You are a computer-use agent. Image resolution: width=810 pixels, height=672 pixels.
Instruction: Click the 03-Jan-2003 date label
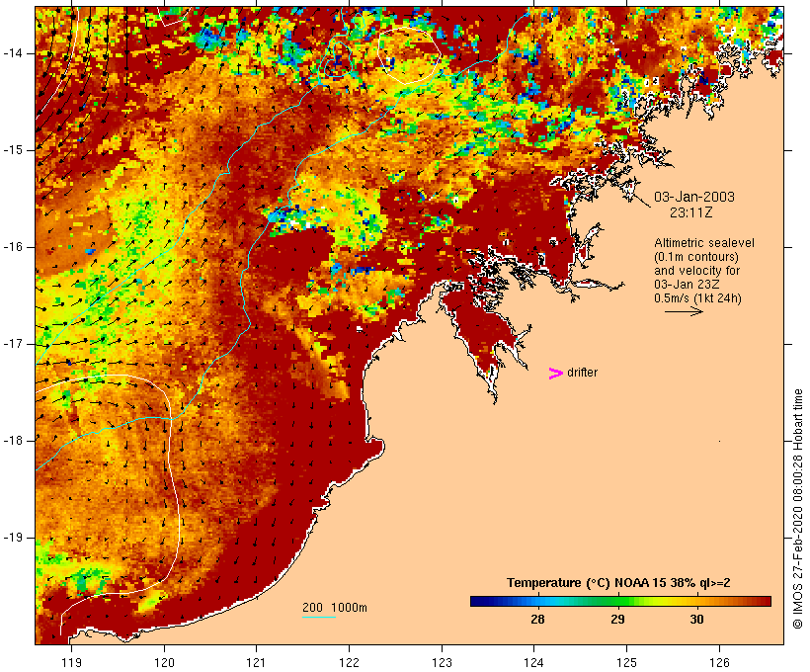pyautogui.click(x=694, y=197)
